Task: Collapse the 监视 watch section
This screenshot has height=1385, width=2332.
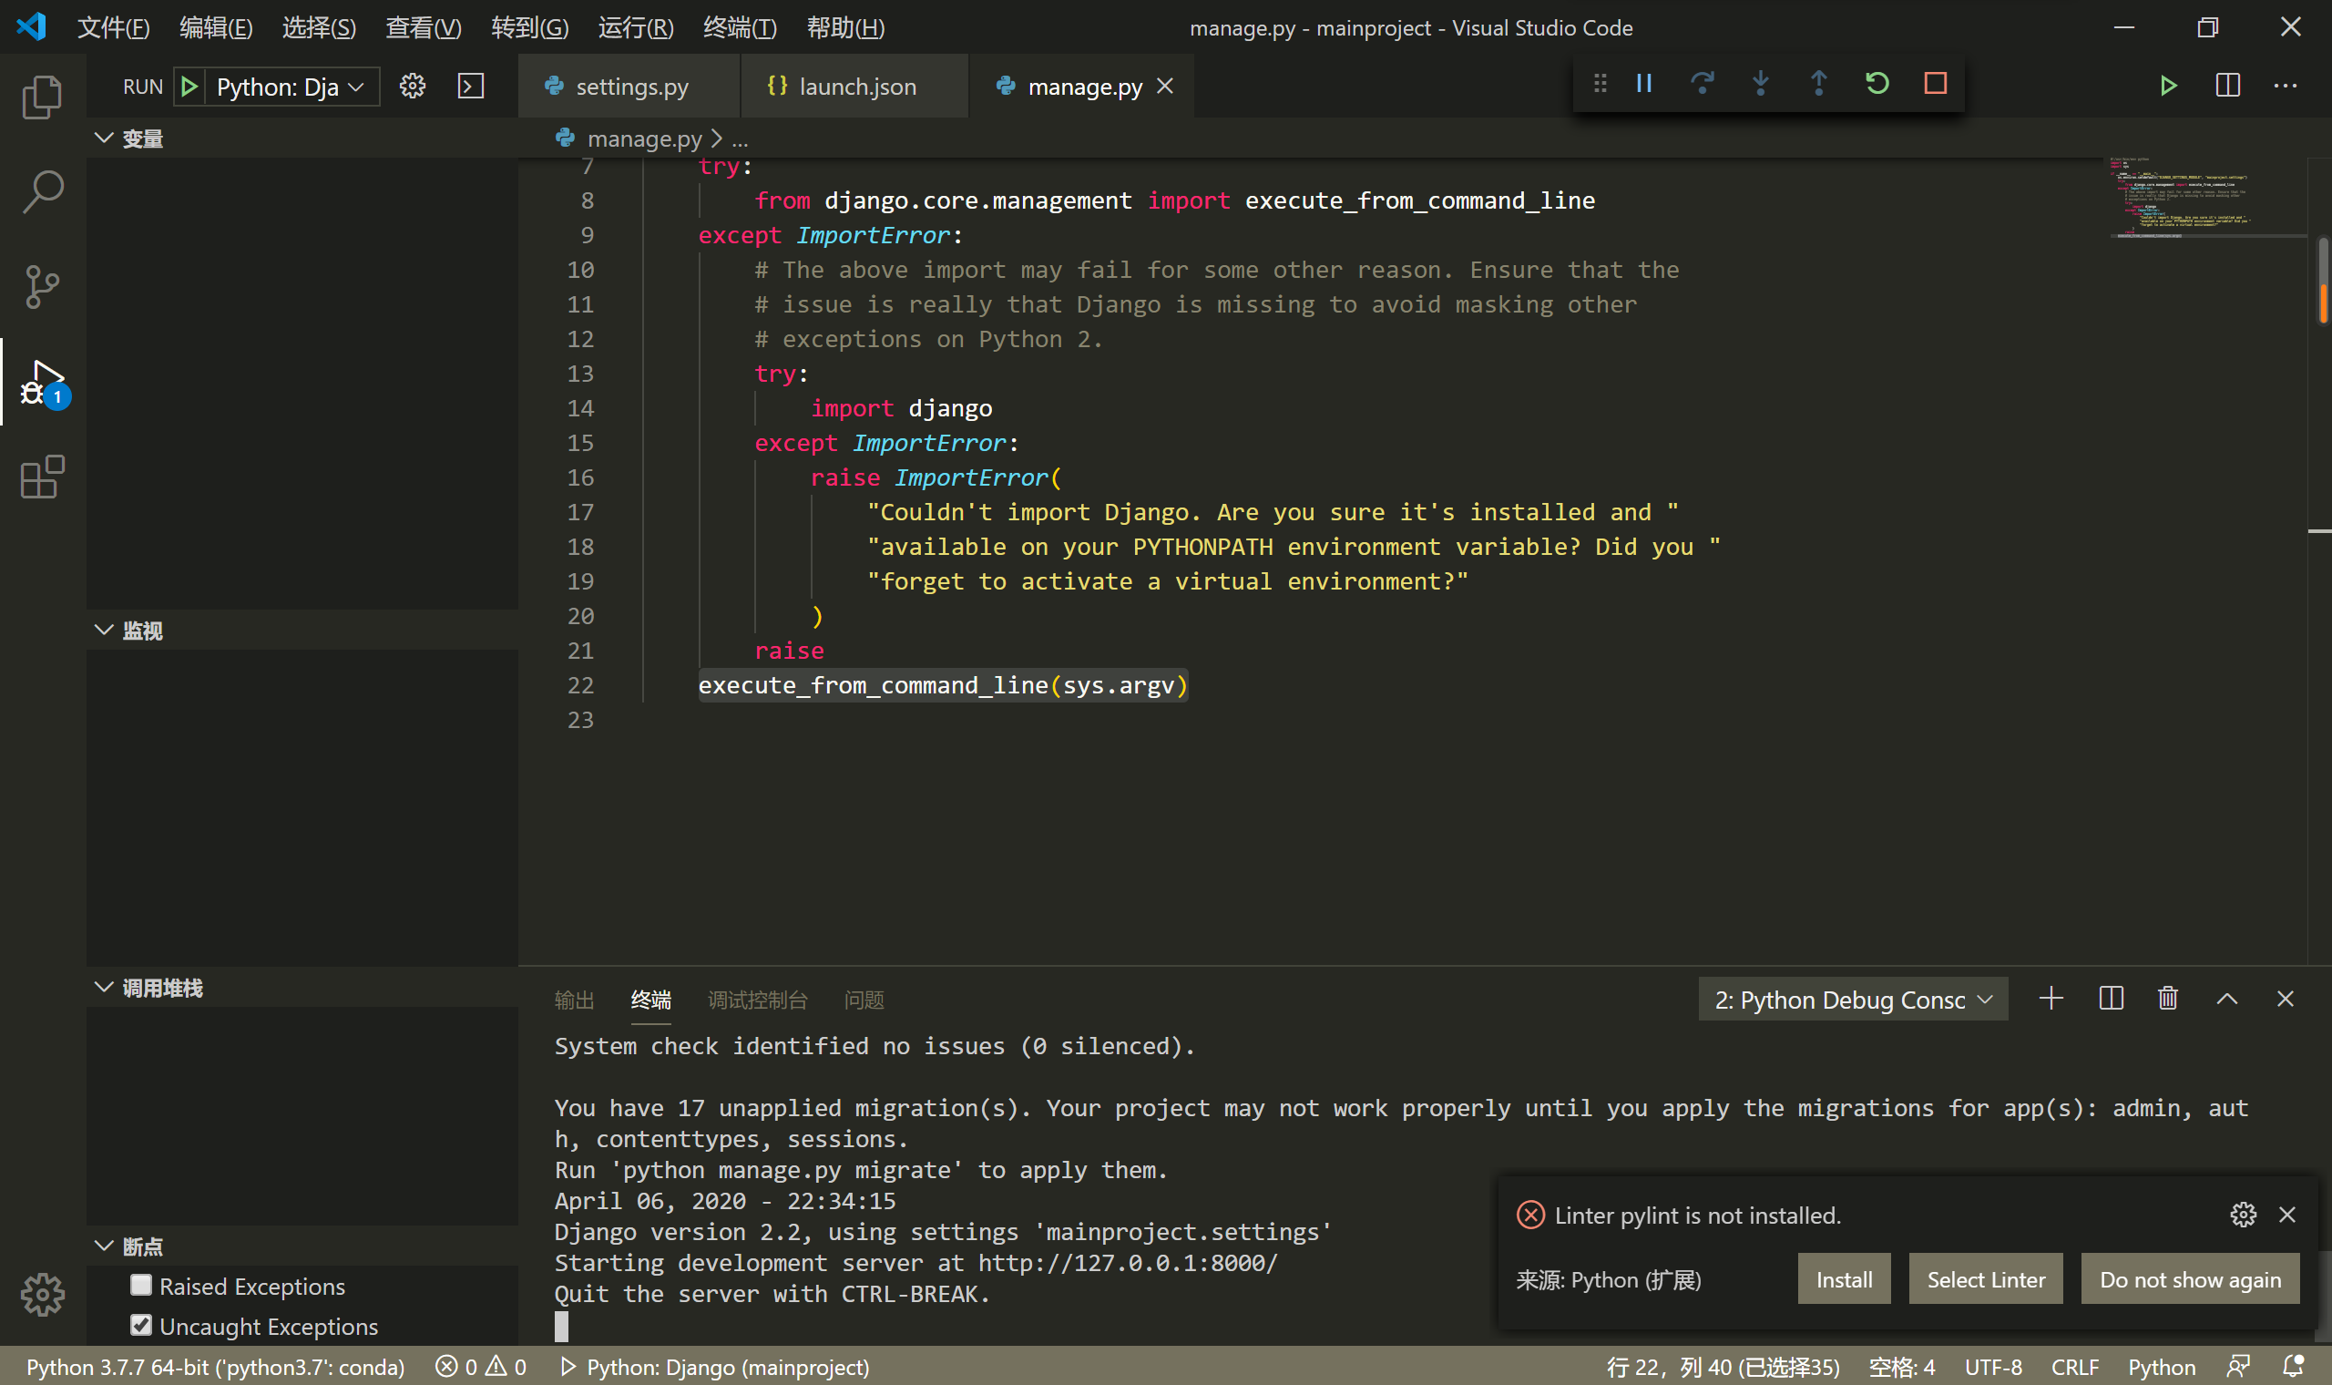Action: pyautogui.click(x=104, y=630)
